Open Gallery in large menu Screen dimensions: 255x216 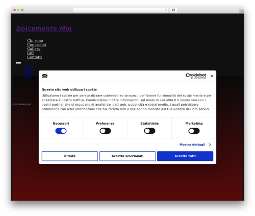[34, 49]
